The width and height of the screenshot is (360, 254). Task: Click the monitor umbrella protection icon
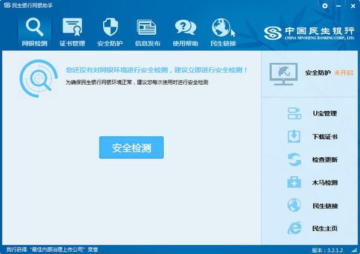point(283,73)
